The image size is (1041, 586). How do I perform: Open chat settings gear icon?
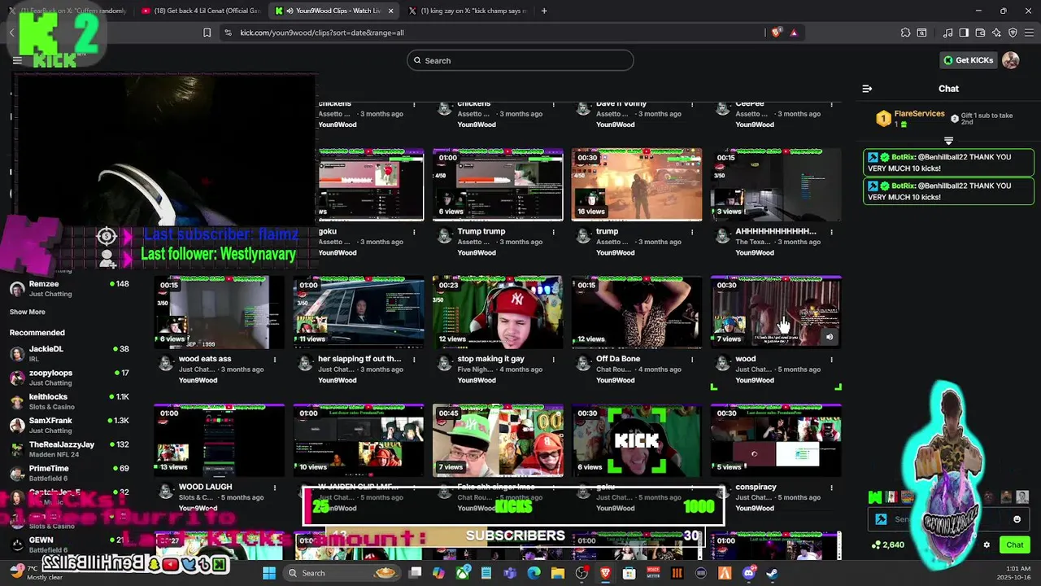[987, 545]
